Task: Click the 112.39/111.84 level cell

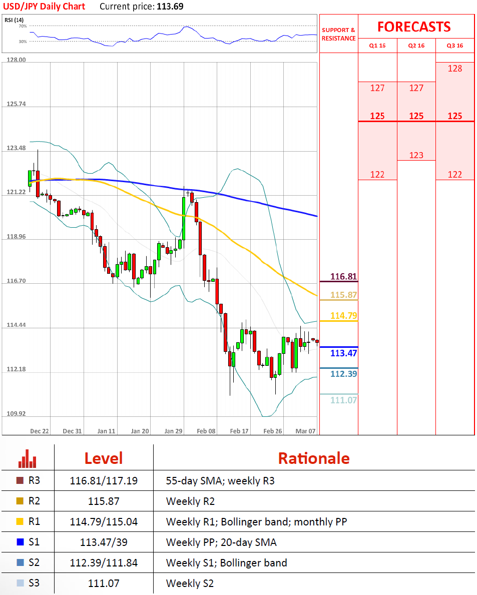Action: coord(104,563)
